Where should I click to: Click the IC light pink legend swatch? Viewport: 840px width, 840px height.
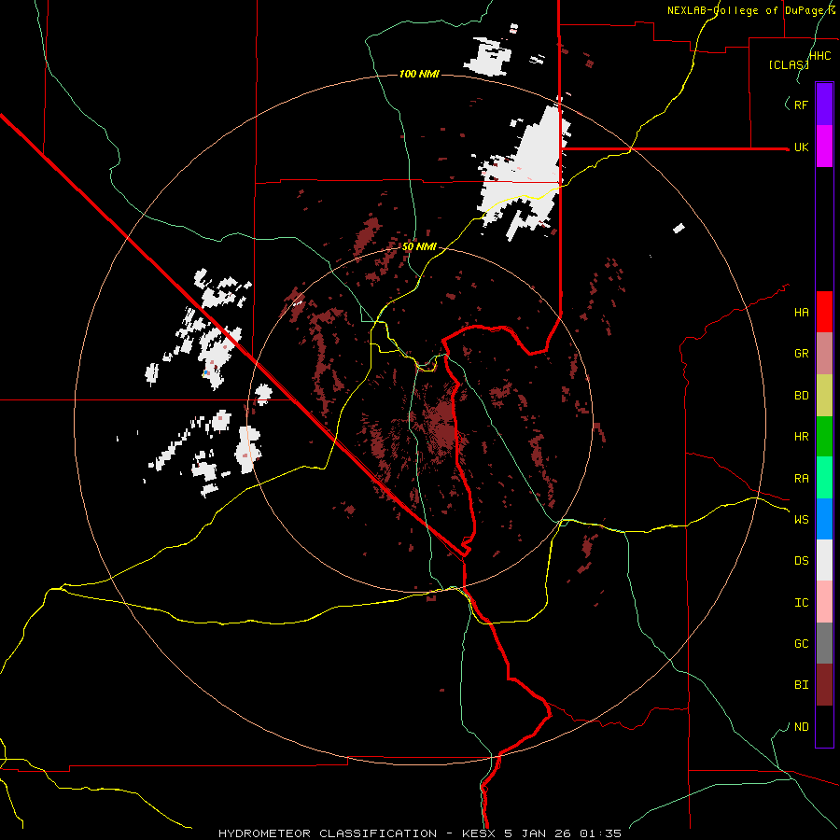coord(824,602)
